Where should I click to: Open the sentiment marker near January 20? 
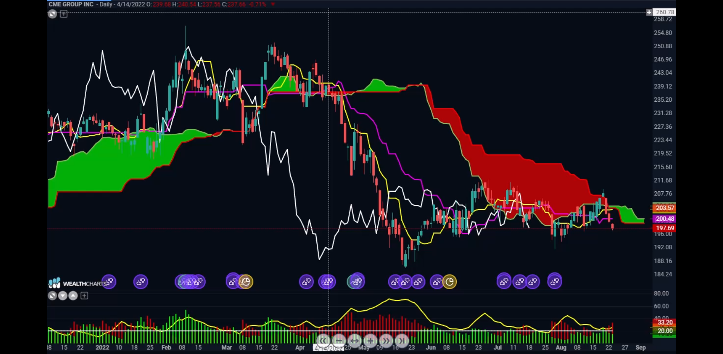click(x=141, y=282)
